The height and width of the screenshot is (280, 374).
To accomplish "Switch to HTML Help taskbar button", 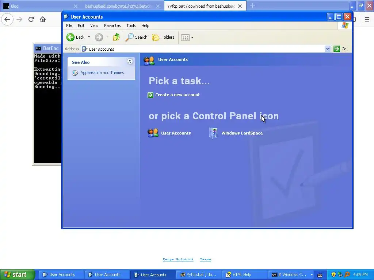I will 245,275.
